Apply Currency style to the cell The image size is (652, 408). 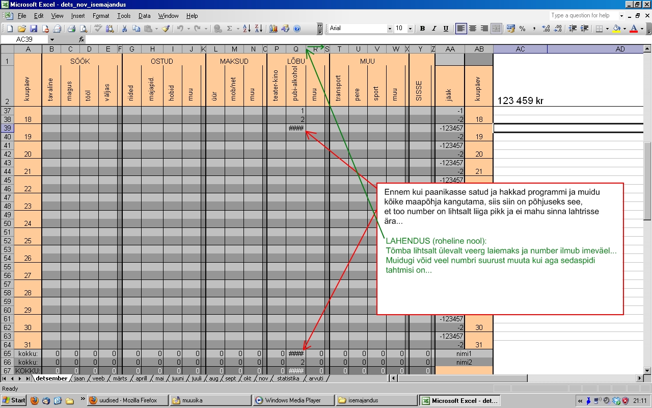(x=510, y=29)
